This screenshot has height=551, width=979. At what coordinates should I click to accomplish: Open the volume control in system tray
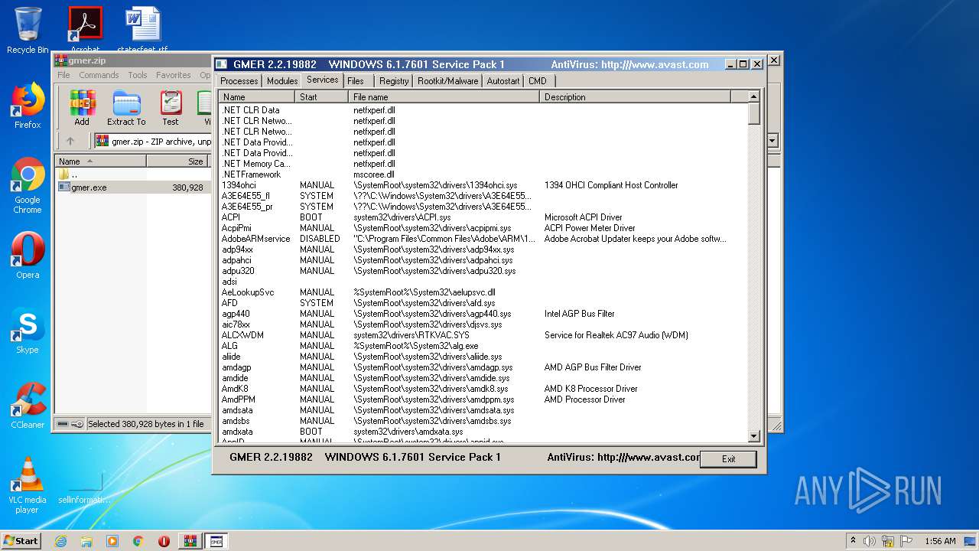[870, 541]
